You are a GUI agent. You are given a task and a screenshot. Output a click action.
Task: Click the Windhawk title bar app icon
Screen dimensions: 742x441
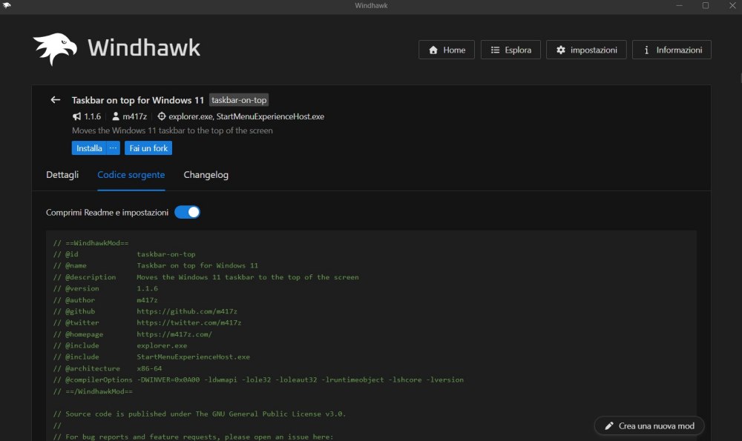7,5
